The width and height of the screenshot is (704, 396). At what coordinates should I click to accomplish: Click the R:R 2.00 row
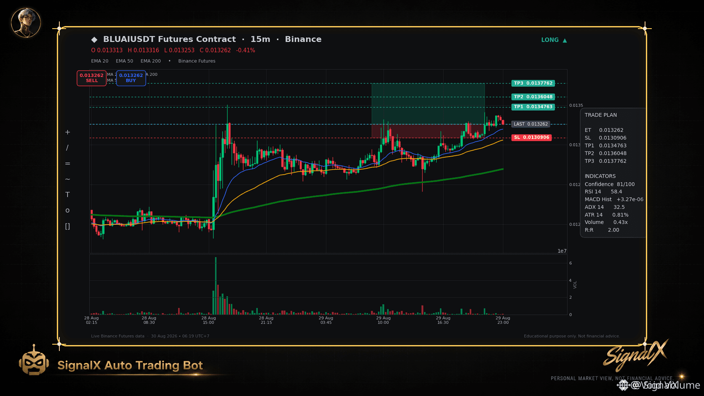point(602,230)
